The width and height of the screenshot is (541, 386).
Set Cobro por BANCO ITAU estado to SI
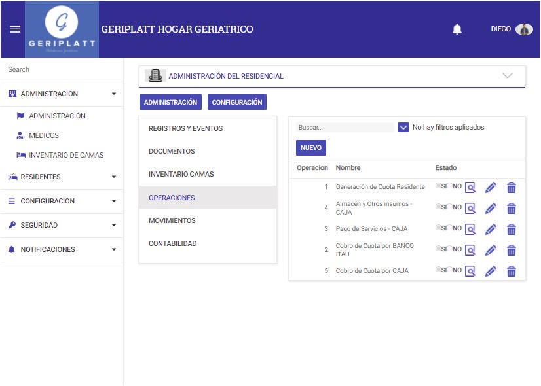pyautogui.click(x=438, y=248)
